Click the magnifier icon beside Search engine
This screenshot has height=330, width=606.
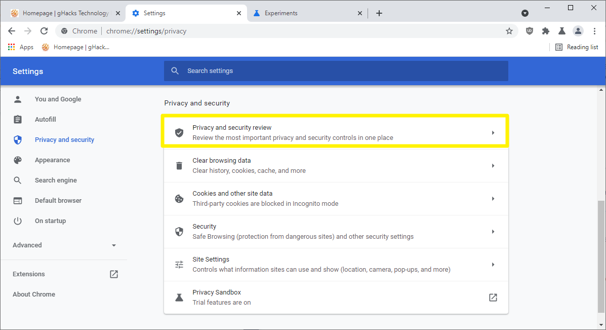[x=18, y=180]
